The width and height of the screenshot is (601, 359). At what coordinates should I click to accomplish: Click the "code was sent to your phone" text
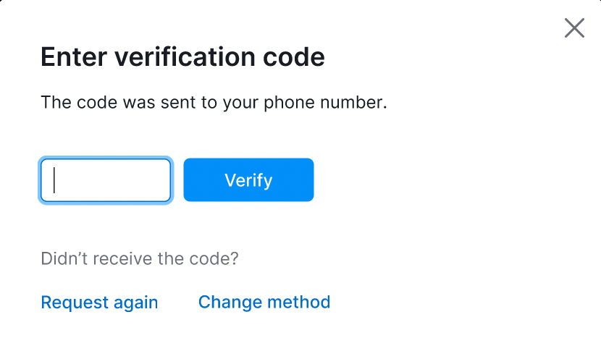[214, 103]
